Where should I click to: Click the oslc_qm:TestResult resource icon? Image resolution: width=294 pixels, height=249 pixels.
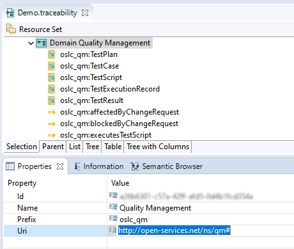coord(51,100)
